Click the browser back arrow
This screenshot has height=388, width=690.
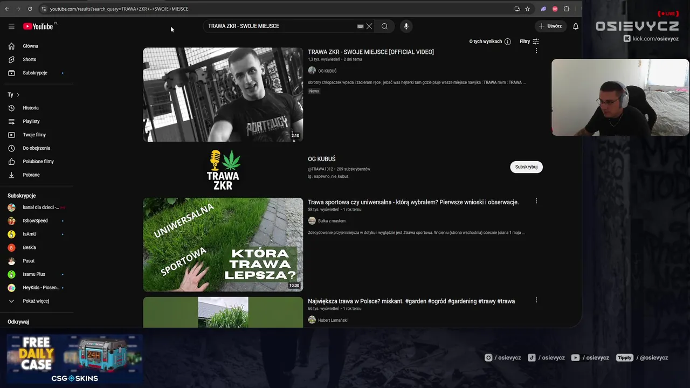[x=6, y=9]
